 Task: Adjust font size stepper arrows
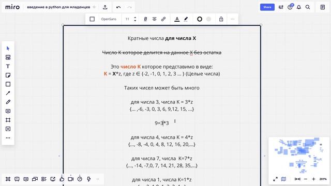click(x=135, y=19)
